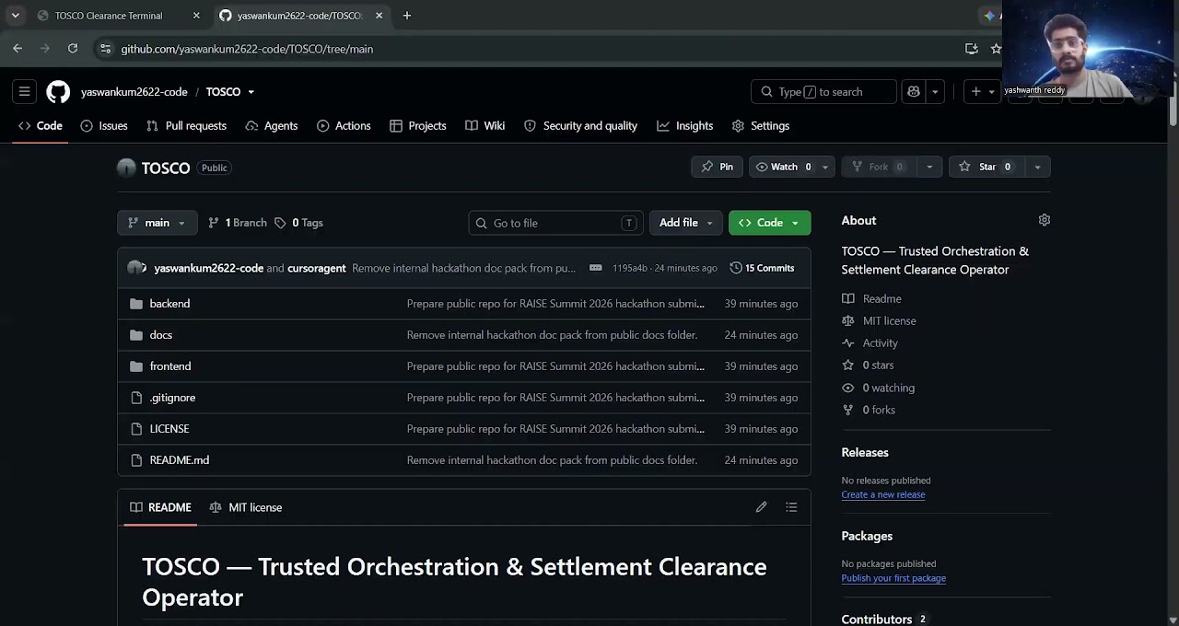1179x626 pixels.
Task: Open the Insights tab
Action: [684, 125]
